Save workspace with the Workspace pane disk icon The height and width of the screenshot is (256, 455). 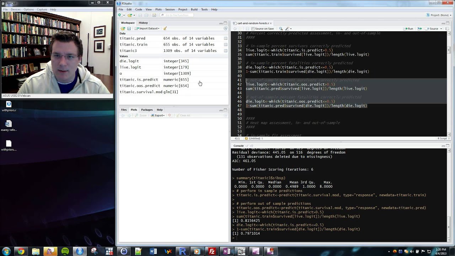tap(129, 28)
